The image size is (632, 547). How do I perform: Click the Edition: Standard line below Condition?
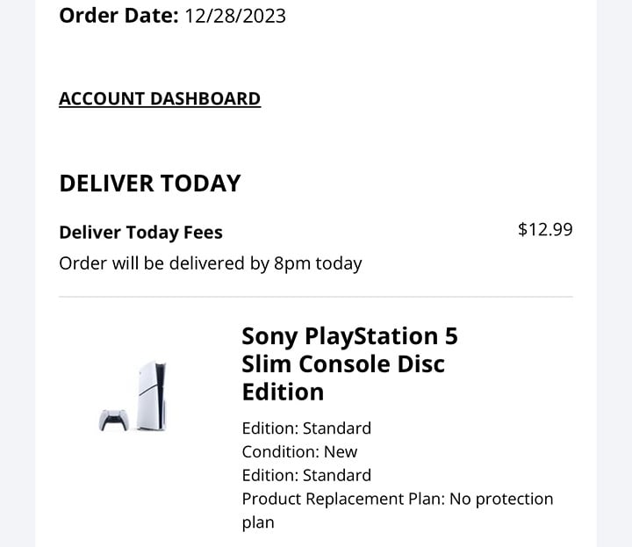tap(306, 475)
